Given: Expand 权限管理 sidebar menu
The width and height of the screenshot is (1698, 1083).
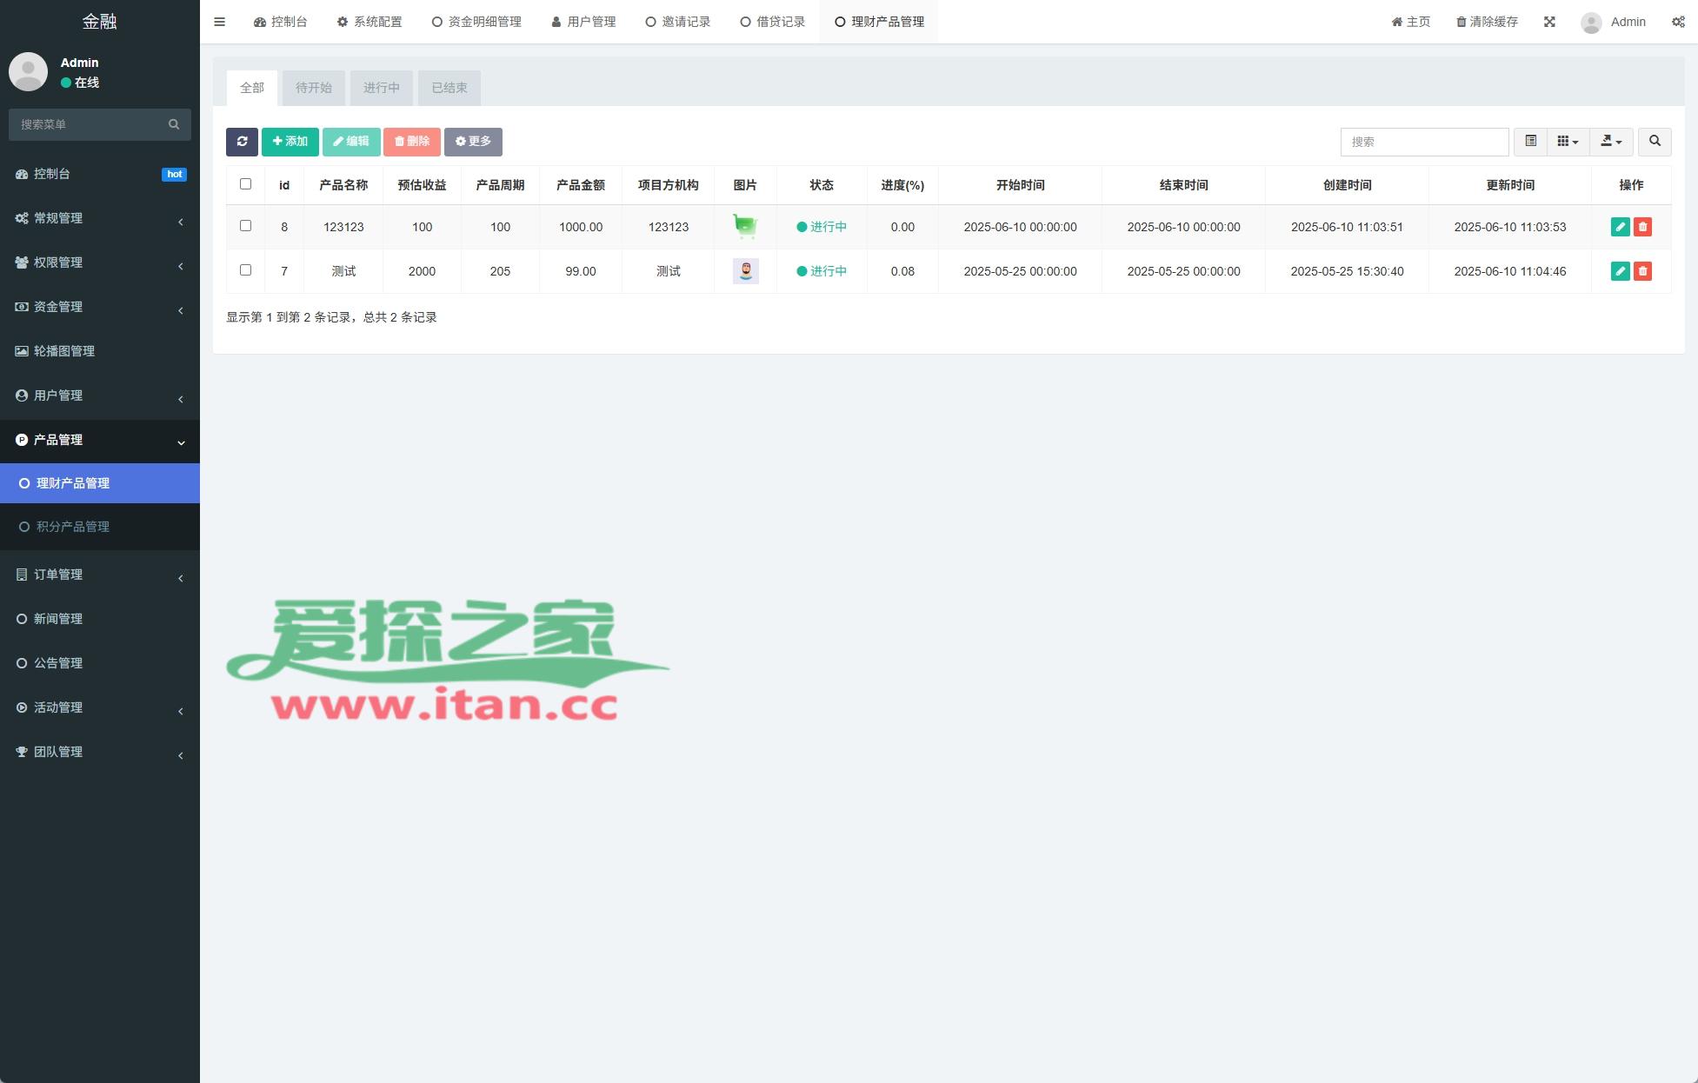Looking at the screenshot, I should [x=100, y=262].
